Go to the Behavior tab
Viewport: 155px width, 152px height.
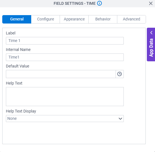(x=103, y=19)
